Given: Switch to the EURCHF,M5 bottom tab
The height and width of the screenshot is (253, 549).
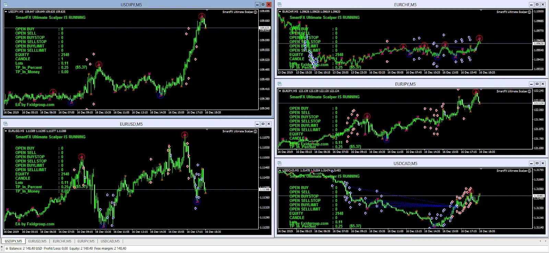Looking at the screenshot, I should pyautogui.click(x=62, y=241).
